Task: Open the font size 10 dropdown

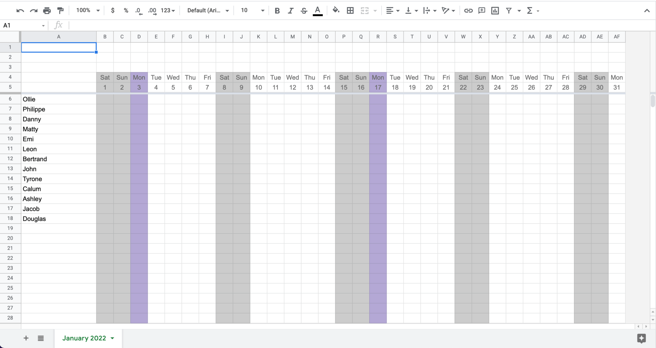Action: [252, 11]
